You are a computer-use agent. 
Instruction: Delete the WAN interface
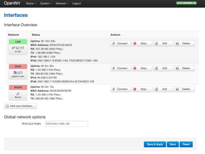pyautogui.click(x=184, y=68)
